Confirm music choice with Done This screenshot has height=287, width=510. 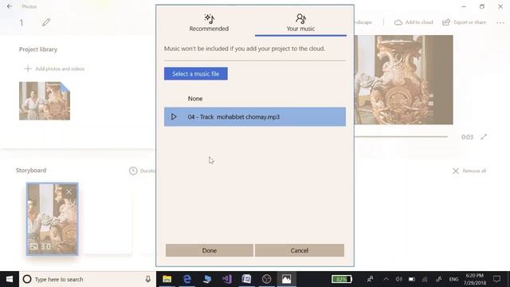210,250
